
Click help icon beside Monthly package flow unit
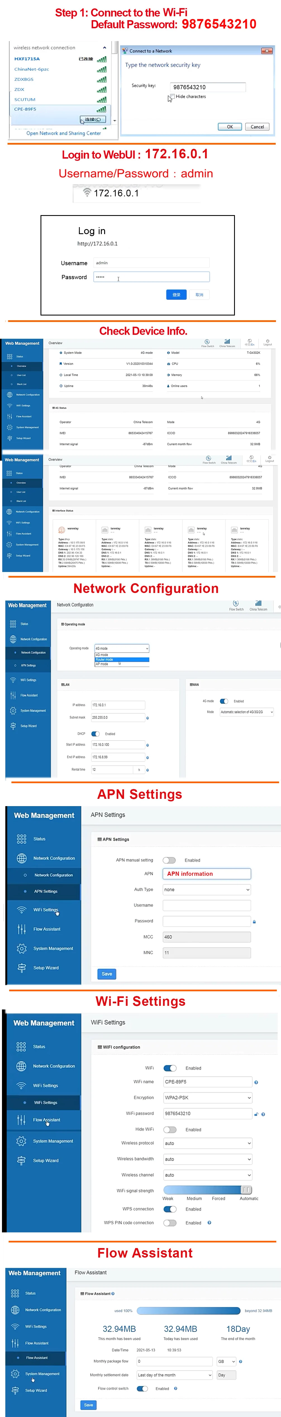point(240,1361)
